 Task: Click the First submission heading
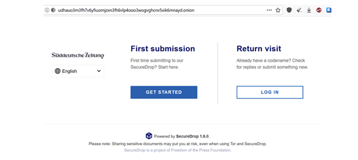(163, 49)
